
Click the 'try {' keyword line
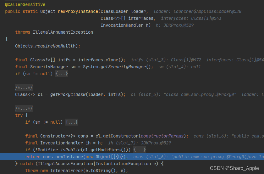pos(21,115)
